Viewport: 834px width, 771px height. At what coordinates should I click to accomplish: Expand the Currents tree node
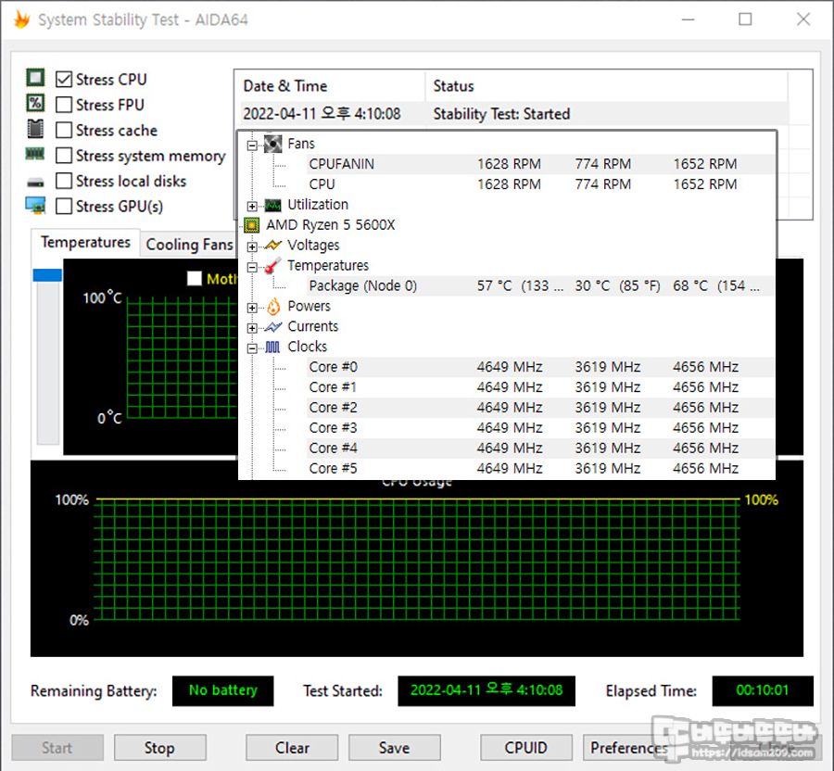tap(252, 328)
